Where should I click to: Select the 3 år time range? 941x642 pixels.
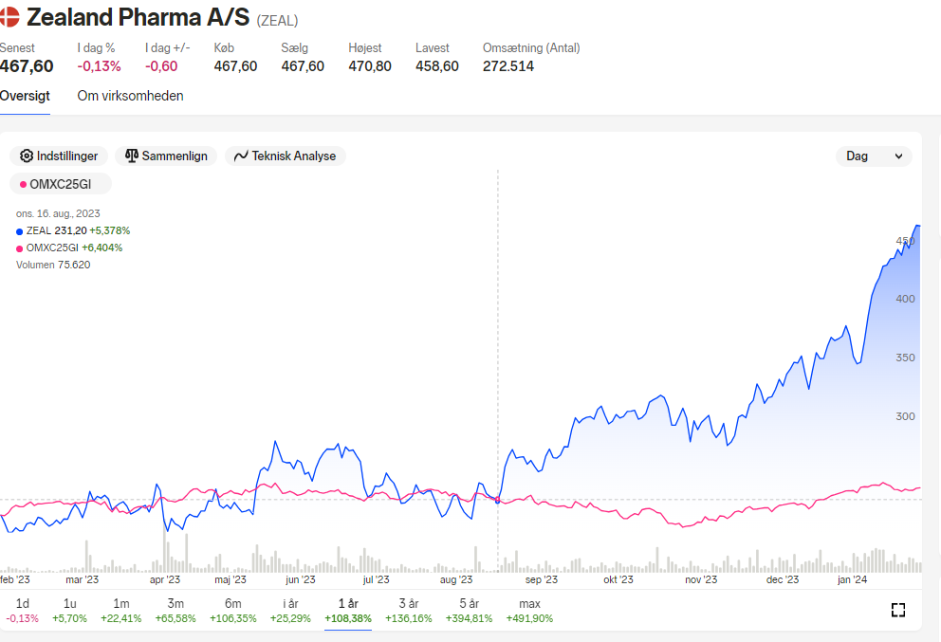pyautogui.click(x=409, y=610)
